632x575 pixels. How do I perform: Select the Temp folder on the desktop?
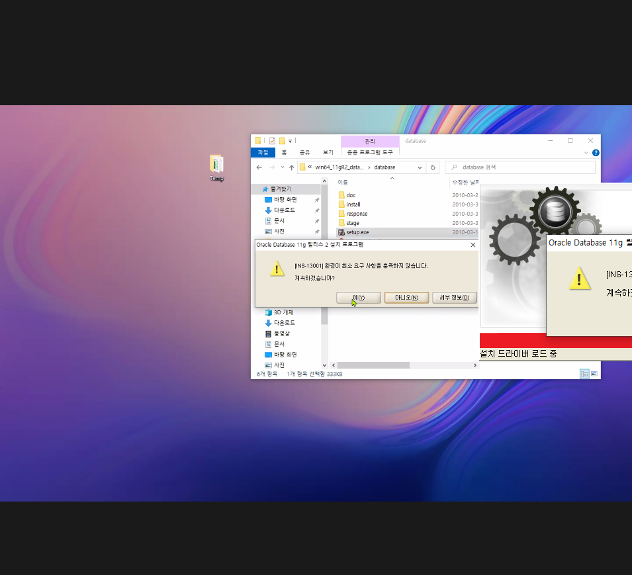(x=216, y=168)
